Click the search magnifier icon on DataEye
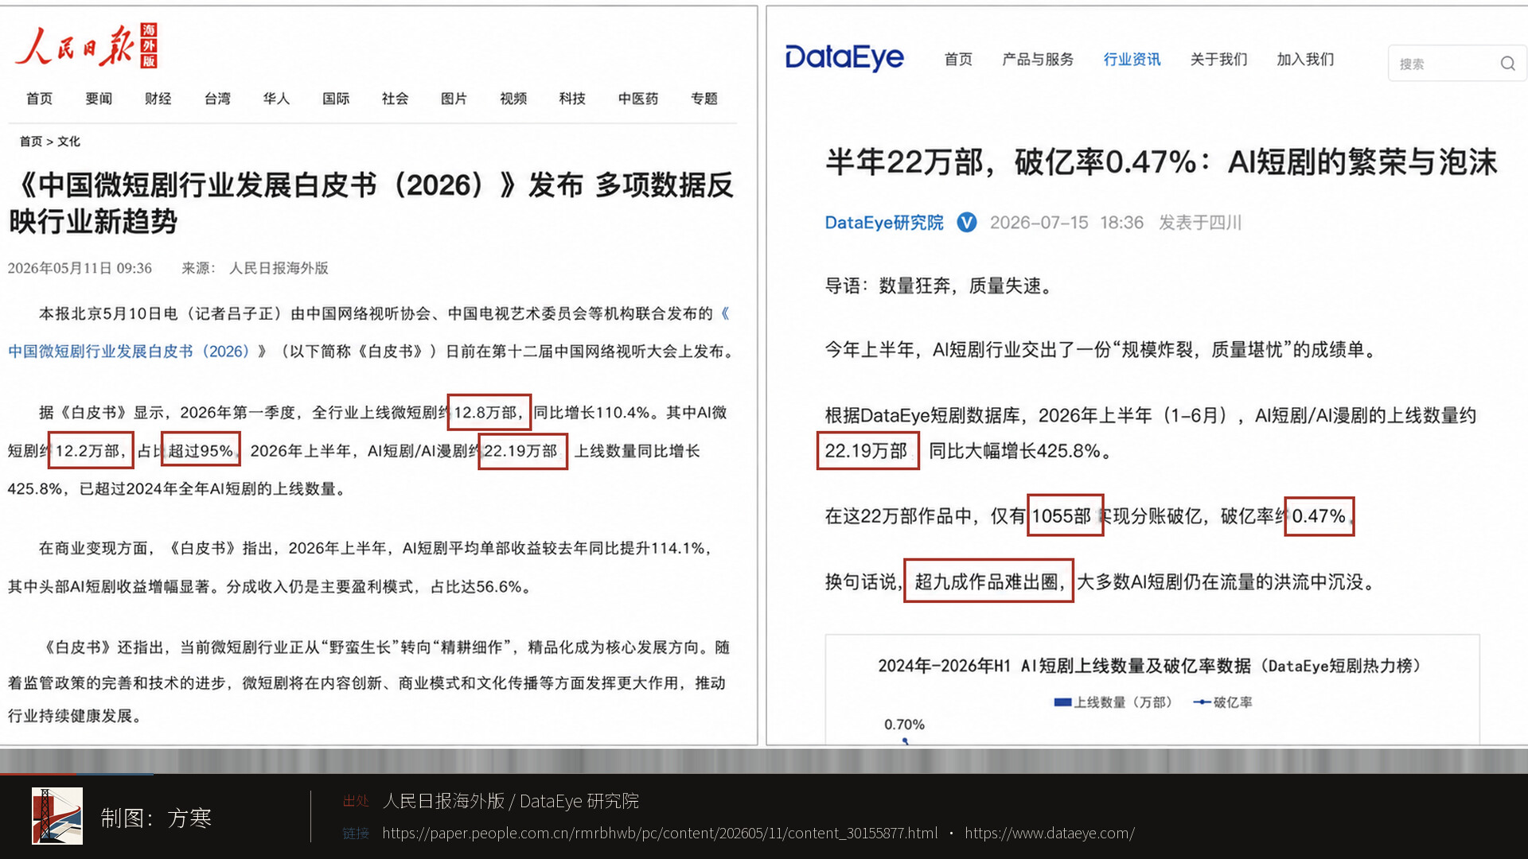This screenshot has width=1528, height=859. tap(1507, 64)
